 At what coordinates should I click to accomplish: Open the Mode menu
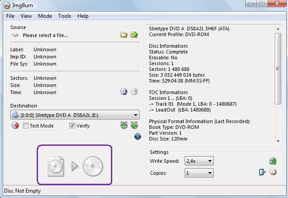pyautogui.click(x=45, y=16)
